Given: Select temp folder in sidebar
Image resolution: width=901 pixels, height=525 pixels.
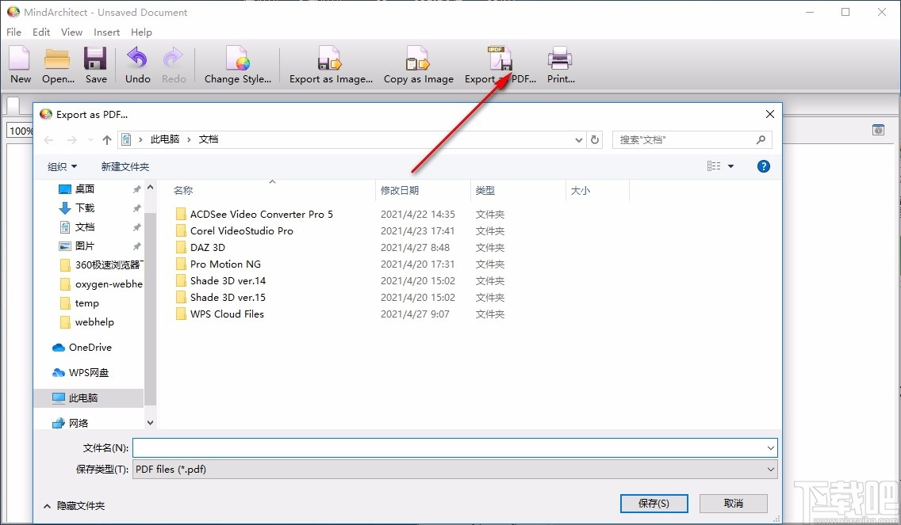Looking at the screenshot, I should (80, 303).
